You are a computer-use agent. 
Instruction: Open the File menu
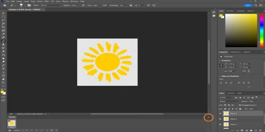click(7, 1)
